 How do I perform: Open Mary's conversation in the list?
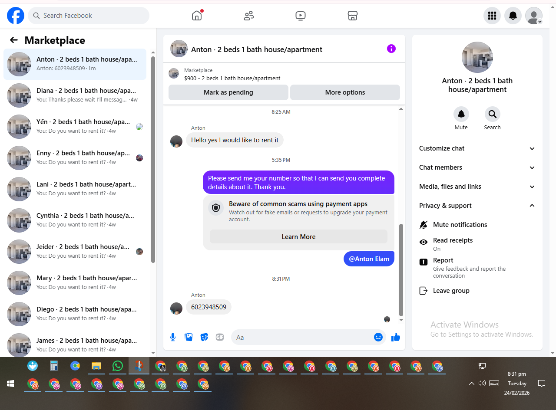point(75,283)
